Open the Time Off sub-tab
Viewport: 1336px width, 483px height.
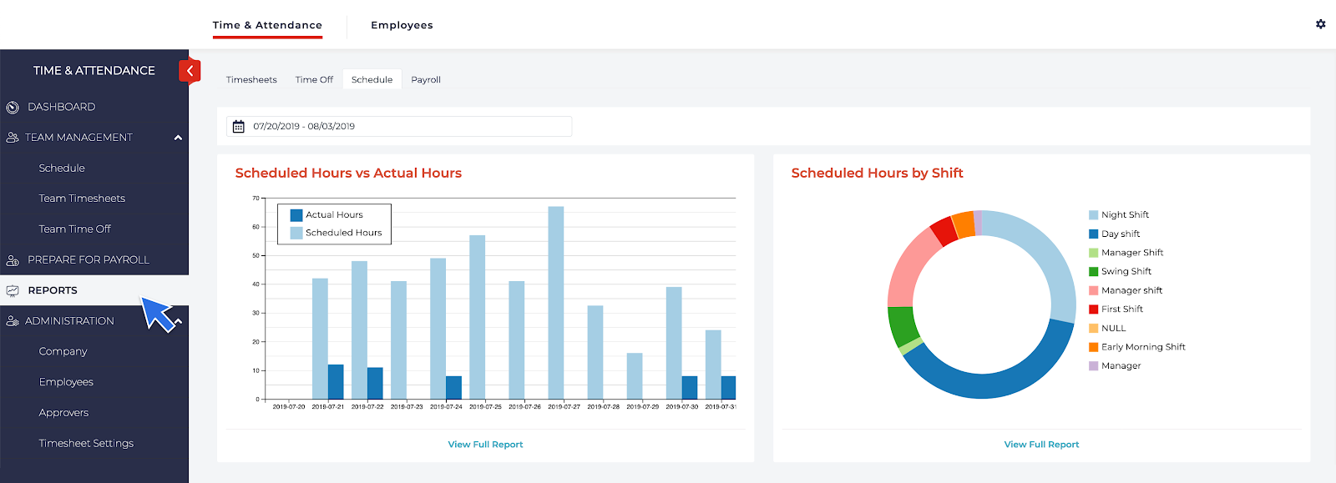point(314,80)
